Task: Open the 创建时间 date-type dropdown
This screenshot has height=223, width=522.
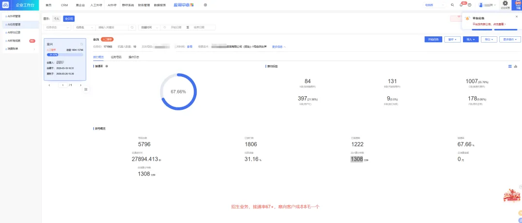Action: 149,28
